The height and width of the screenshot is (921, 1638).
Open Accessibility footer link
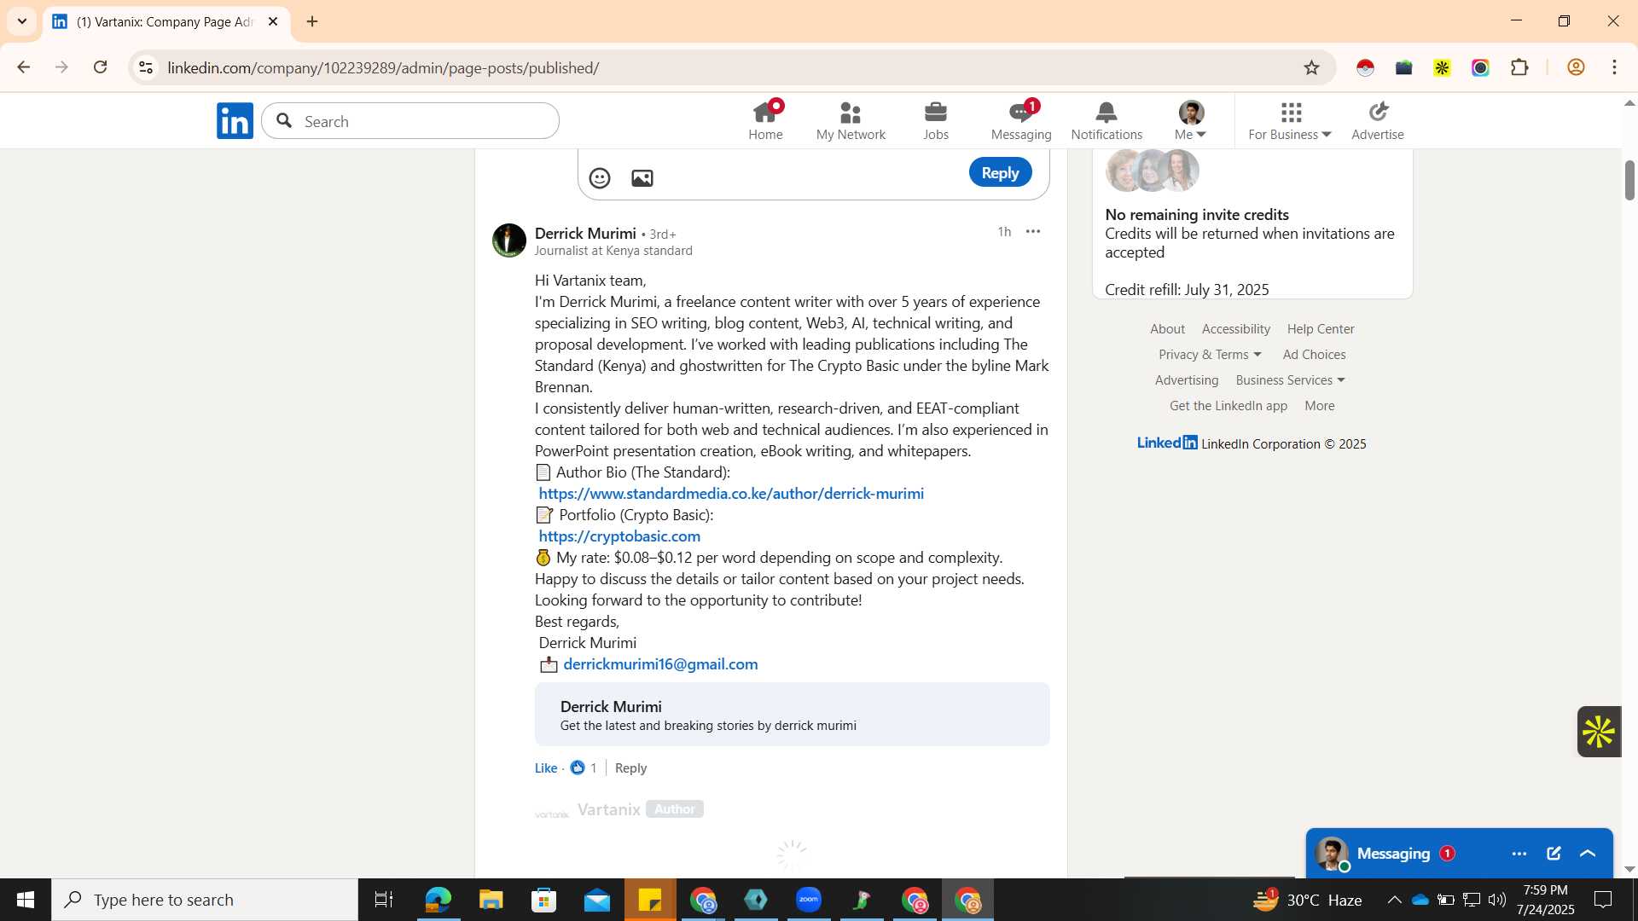[1235, 329]
